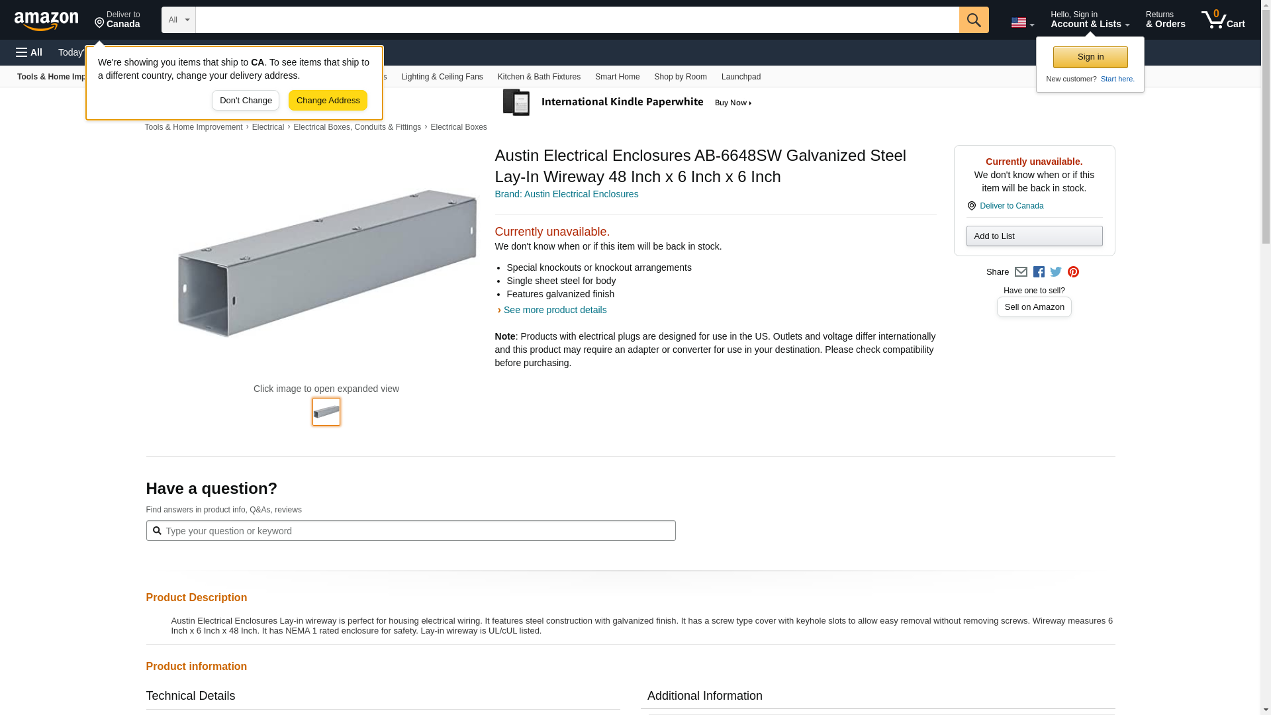1271x715 pixels.
Task: Share product on Pinterest icon
Action: click(1073, 272)
